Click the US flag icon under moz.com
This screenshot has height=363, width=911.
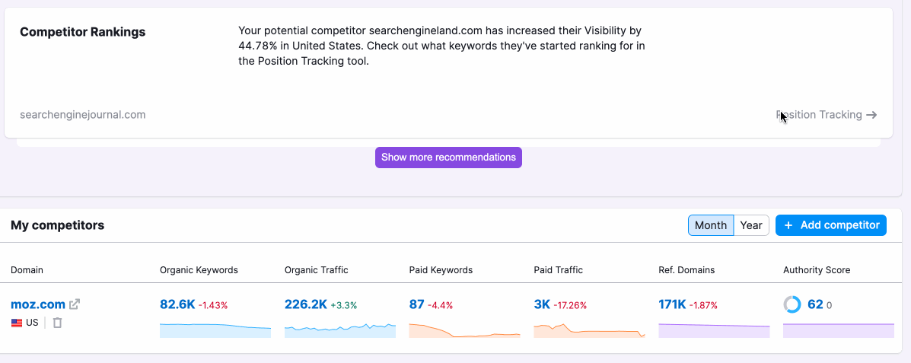point(17,323)
